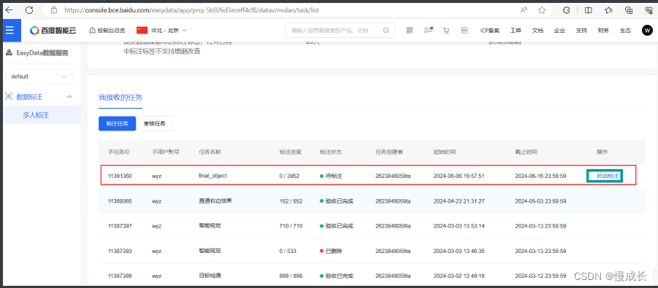Click task name 直通右边效果
The width and height of the screenshot is (658, 288).
[x=215, y=201]
